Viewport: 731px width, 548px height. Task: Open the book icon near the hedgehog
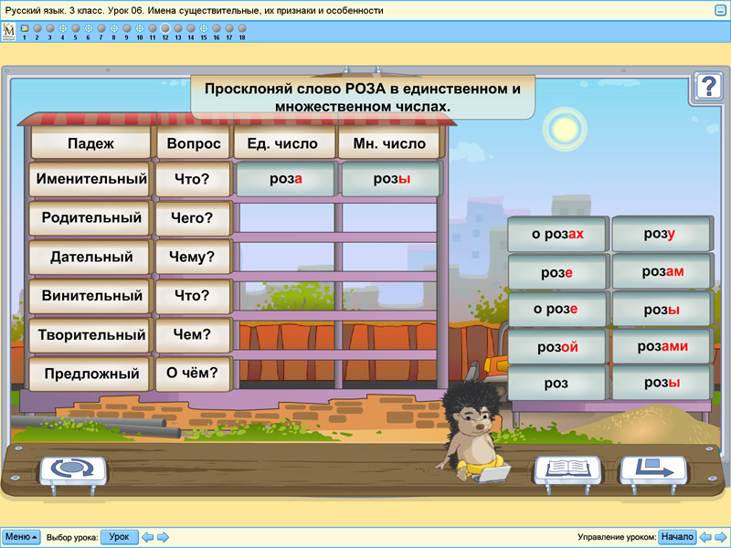567,469
